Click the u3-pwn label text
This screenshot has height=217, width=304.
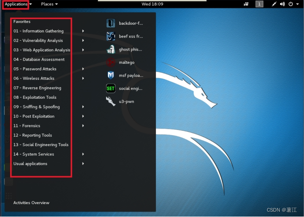126,101
